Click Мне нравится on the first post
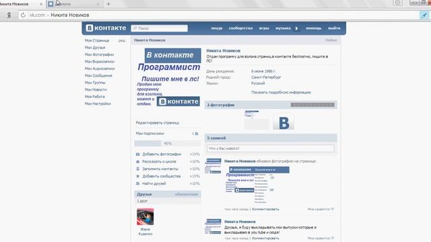This screenshot has width=431, height=242. [x=321, y=209]
